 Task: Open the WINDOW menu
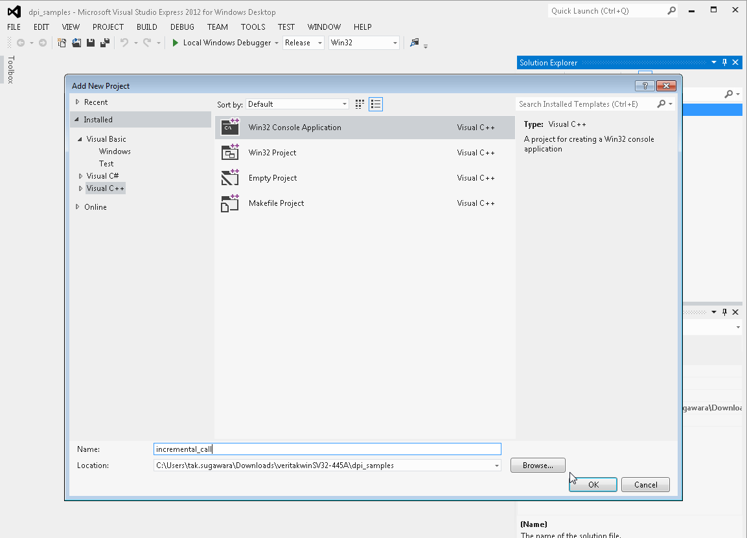(x=324, y=27)
